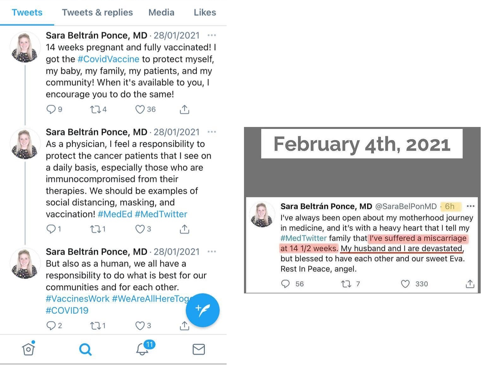Like the miscarriage tweet with 330 likes
The image size is (493, 391).
click(x=405, y=284)
